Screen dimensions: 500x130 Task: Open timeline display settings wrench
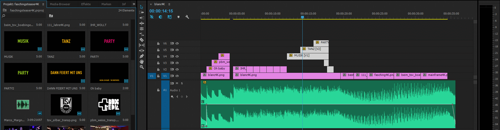coord(187,17)
